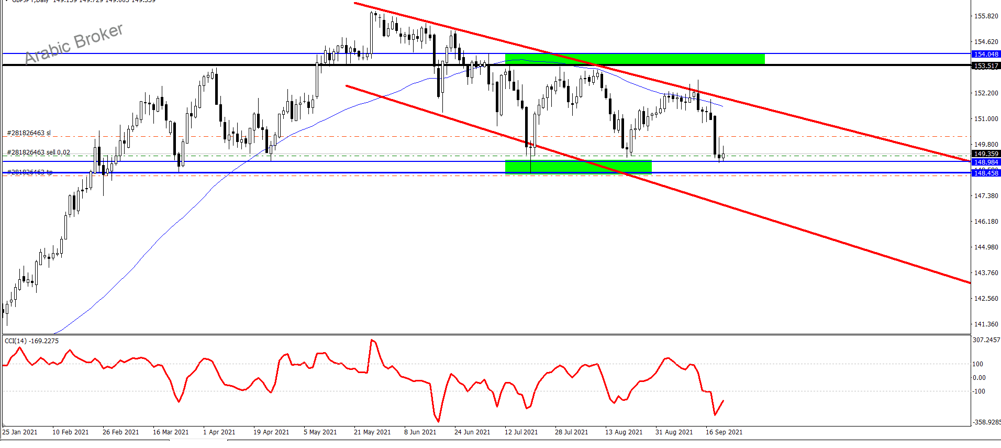1001x448 pixels.
Task: Select the 10 Feb 2021 date label
Action: click(70, 432)
